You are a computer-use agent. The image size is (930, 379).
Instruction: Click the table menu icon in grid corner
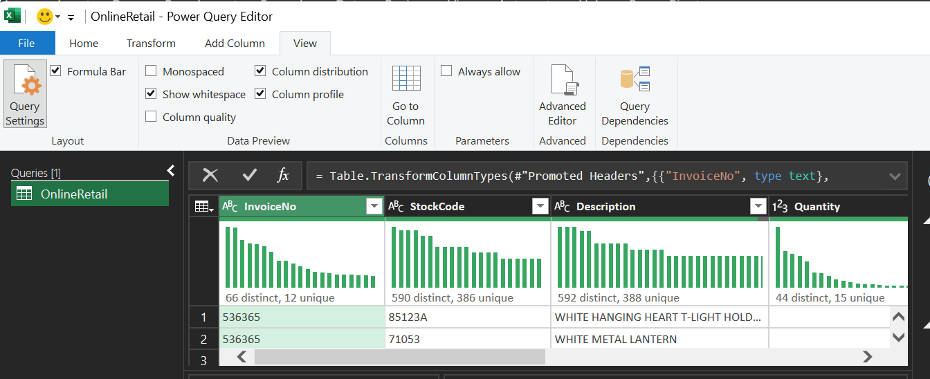(x=204, y=207)
